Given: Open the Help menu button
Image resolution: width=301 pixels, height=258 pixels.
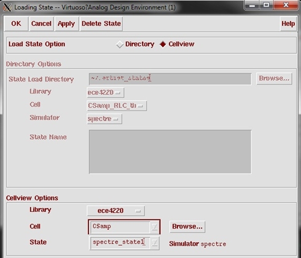Looking at the screenshot, I should 288,24.
